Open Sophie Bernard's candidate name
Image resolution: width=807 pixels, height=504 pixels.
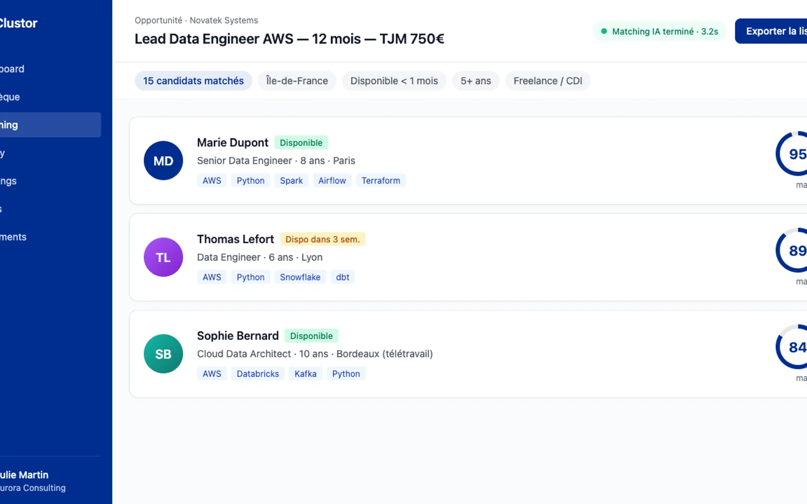[x=238, y=336]
